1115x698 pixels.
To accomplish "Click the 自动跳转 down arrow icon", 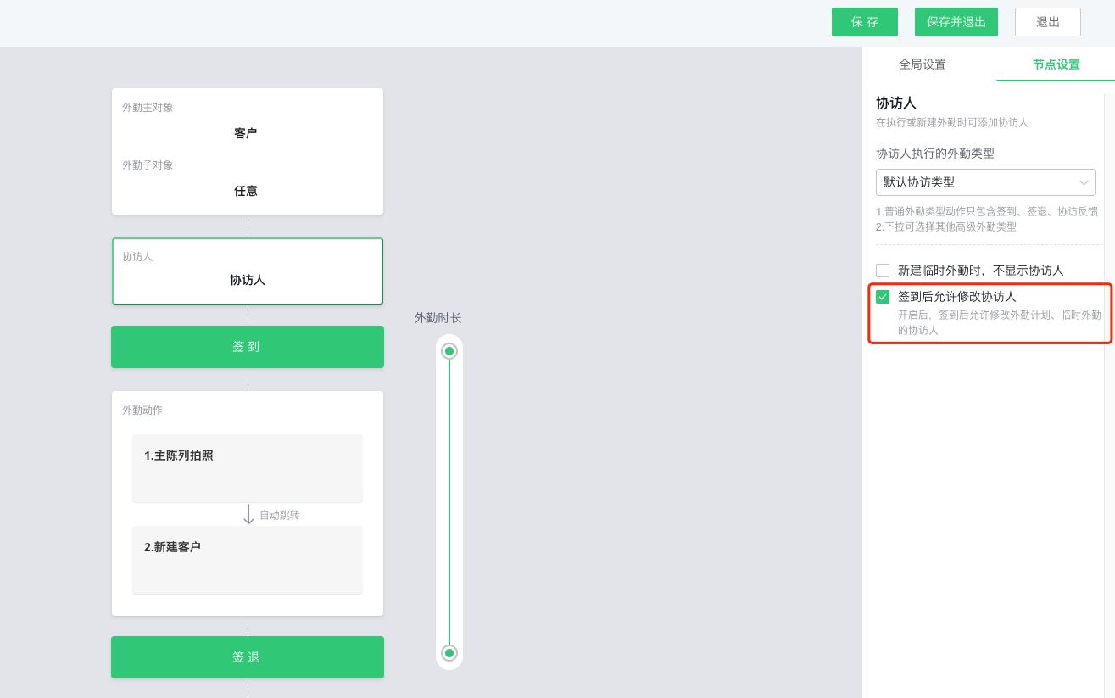I will point(248,515).
